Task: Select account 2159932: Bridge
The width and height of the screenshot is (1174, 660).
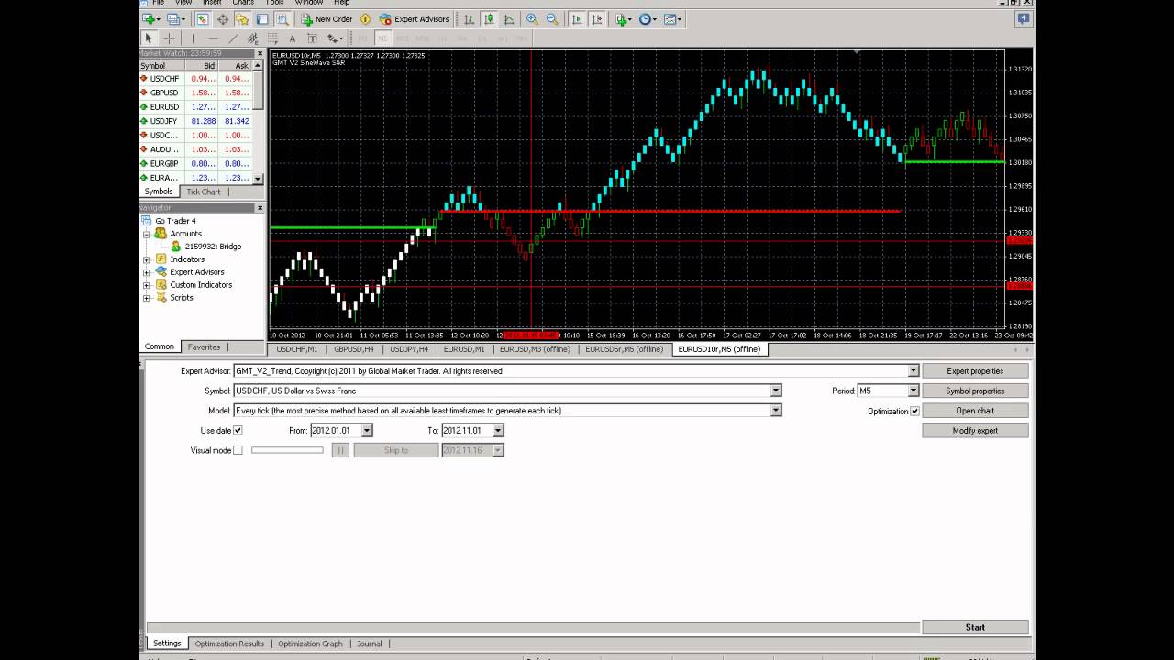Action: (213, 247)
